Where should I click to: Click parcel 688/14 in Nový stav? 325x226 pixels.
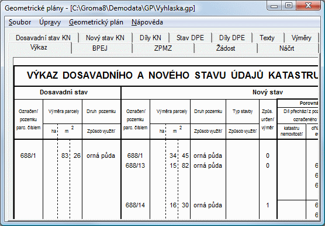click(x=135, y=205)
